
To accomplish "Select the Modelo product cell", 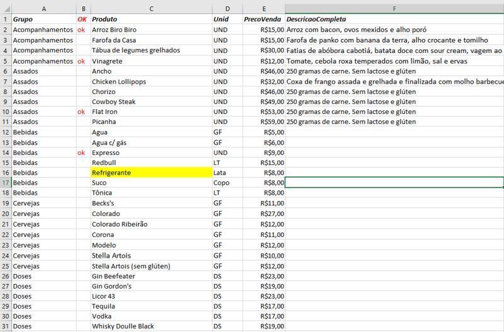I will pos(151,245).
